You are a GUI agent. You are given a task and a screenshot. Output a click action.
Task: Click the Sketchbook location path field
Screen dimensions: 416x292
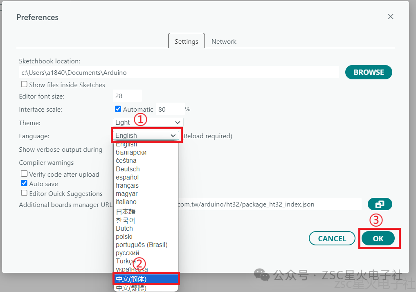point(179,72)
